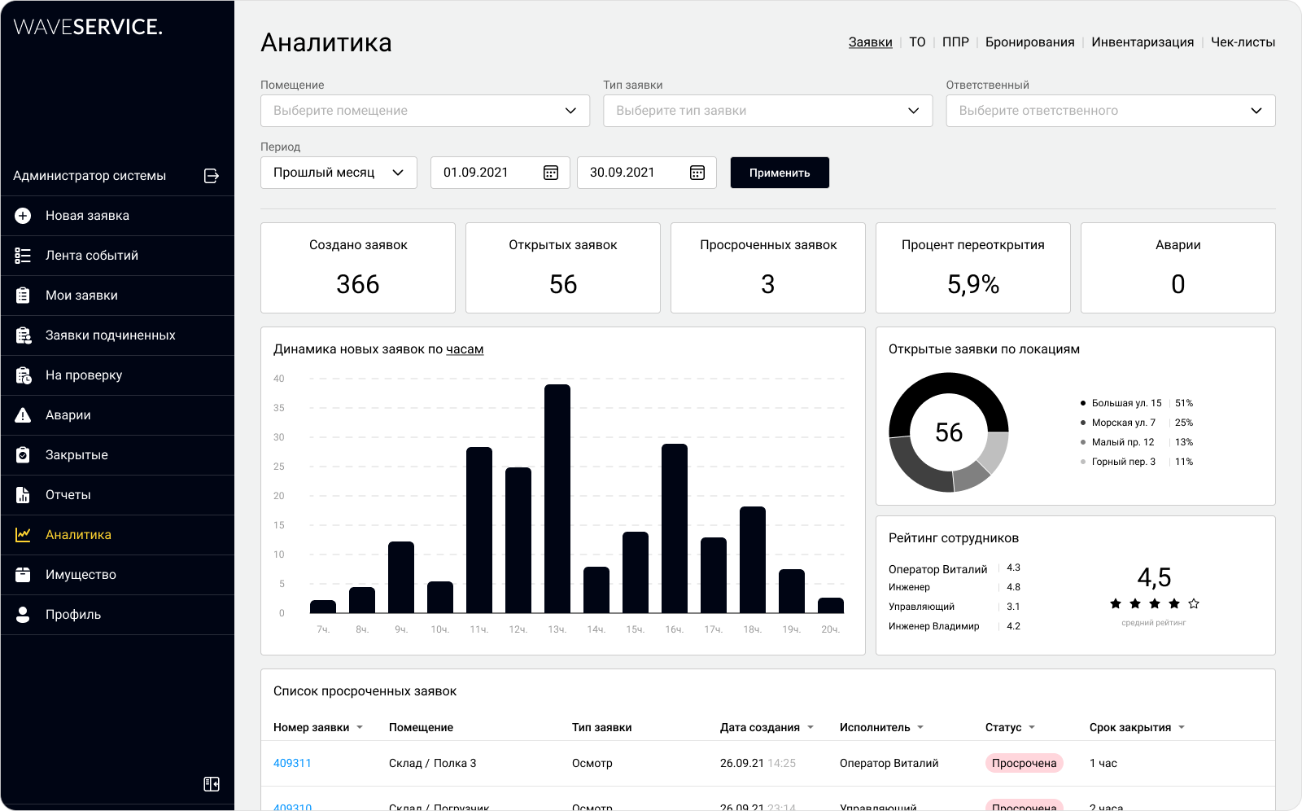Click the plus icon for Новая заявка
Viewport: 1302px width, 811px height.
23,216
